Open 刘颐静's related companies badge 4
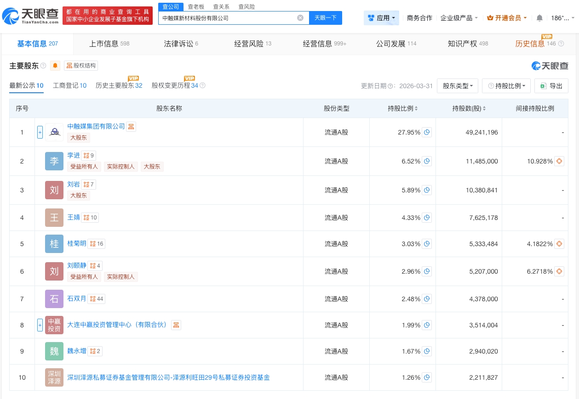Screen dimensions: 579x399 [x=95, y=266]
